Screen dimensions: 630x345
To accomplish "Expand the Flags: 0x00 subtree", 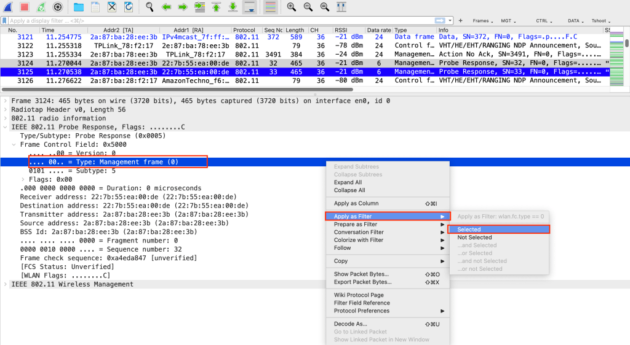I will (24, 179).
